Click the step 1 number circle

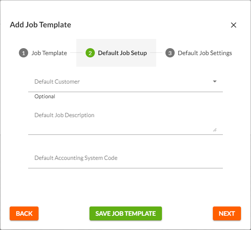pos(24,53)
